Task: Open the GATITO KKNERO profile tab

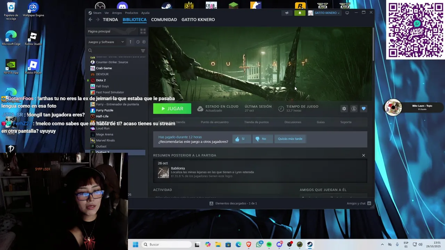Action: (x=198, y=19)
